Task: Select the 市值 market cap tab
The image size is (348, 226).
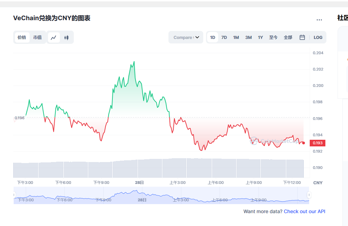Action: pos(38,38)
